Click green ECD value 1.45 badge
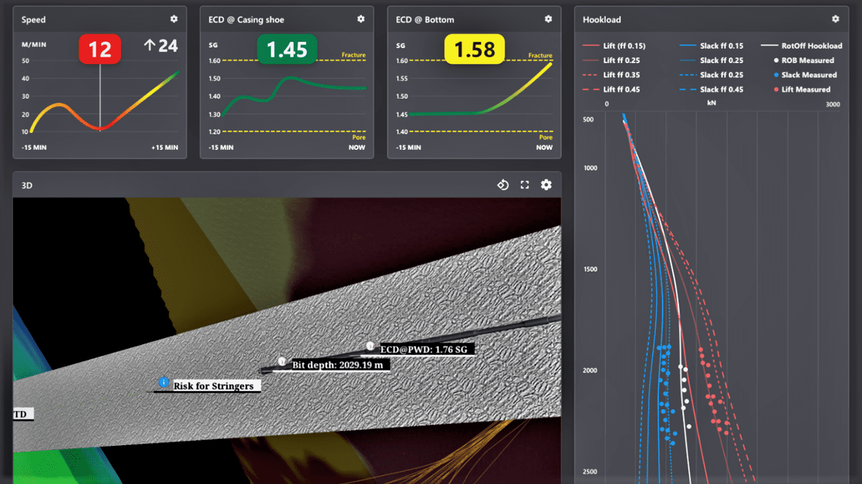 tap(287, 49)
